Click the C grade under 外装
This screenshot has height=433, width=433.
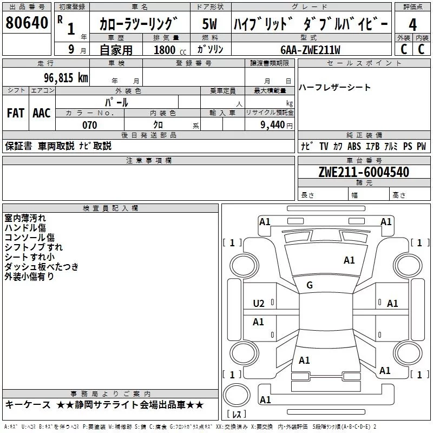click(x=404, y=49)
